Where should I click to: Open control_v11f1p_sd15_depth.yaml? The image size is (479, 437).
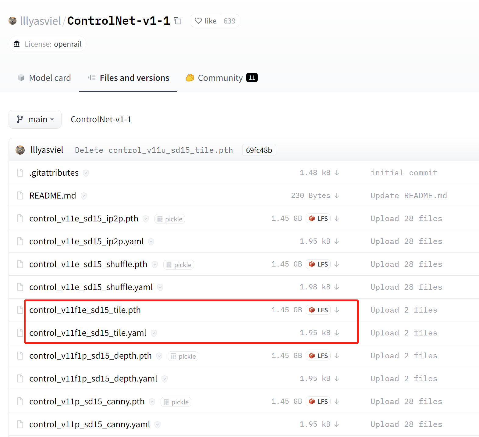[x=93, y=378]
